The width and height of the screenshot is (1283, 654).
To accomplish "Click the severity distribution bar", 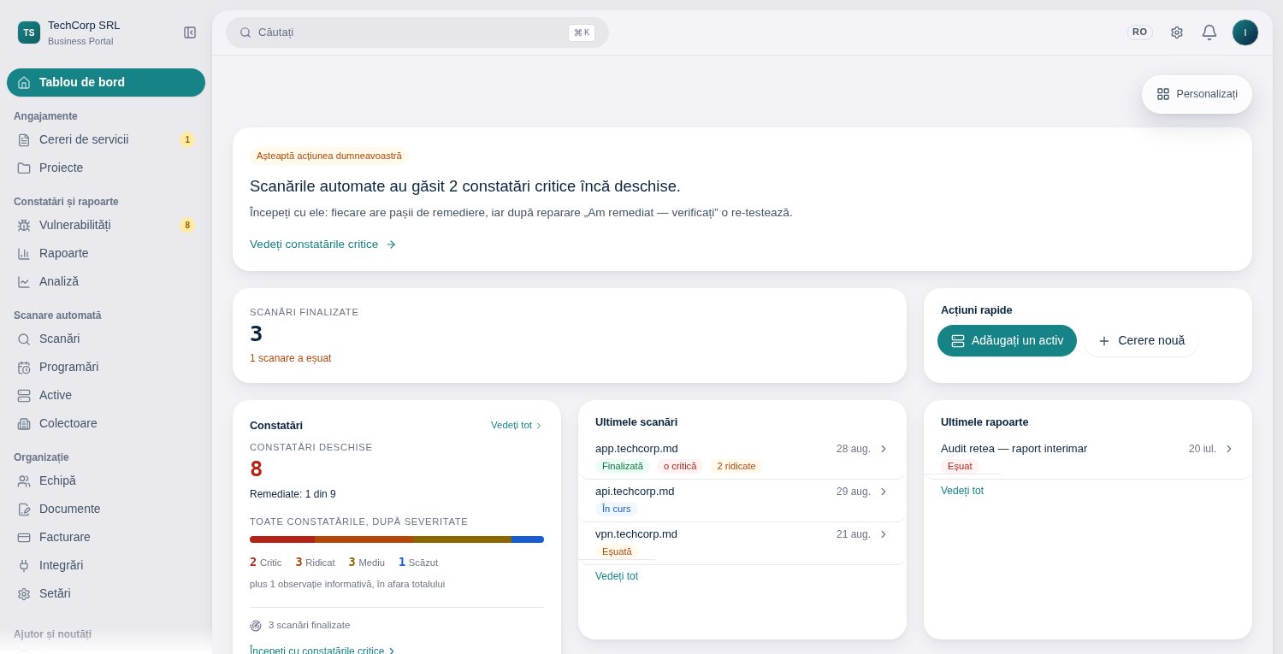I will 397,539.
